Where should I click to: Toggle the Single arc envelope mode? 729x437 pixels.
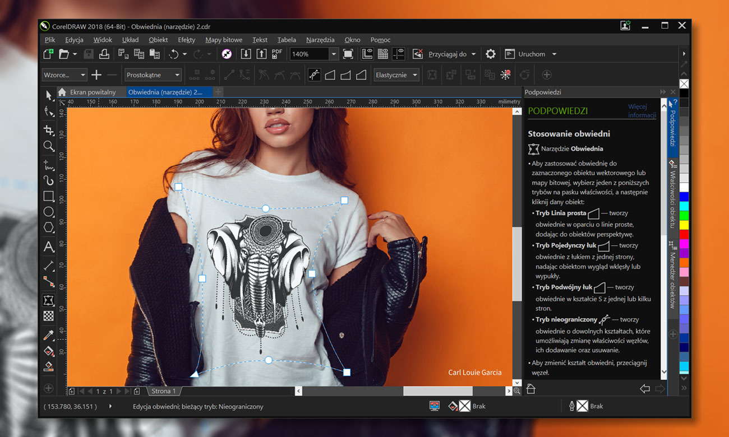tap(345, 75)
